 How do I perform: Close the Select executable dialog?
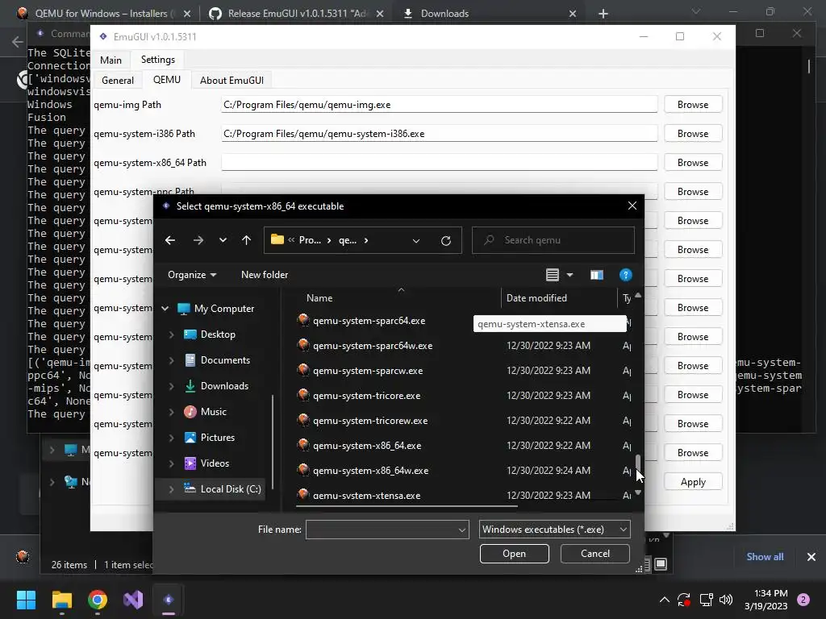pos(632,206)
